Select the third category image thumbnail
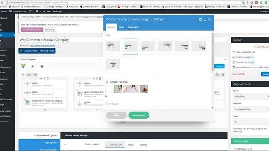269x151 pixels. click(x=127, y=89)
